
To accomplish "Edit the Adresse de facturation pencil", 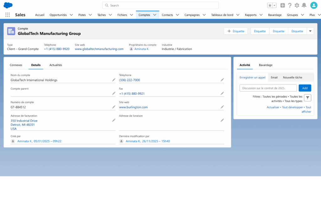I will tap(113, 120).
